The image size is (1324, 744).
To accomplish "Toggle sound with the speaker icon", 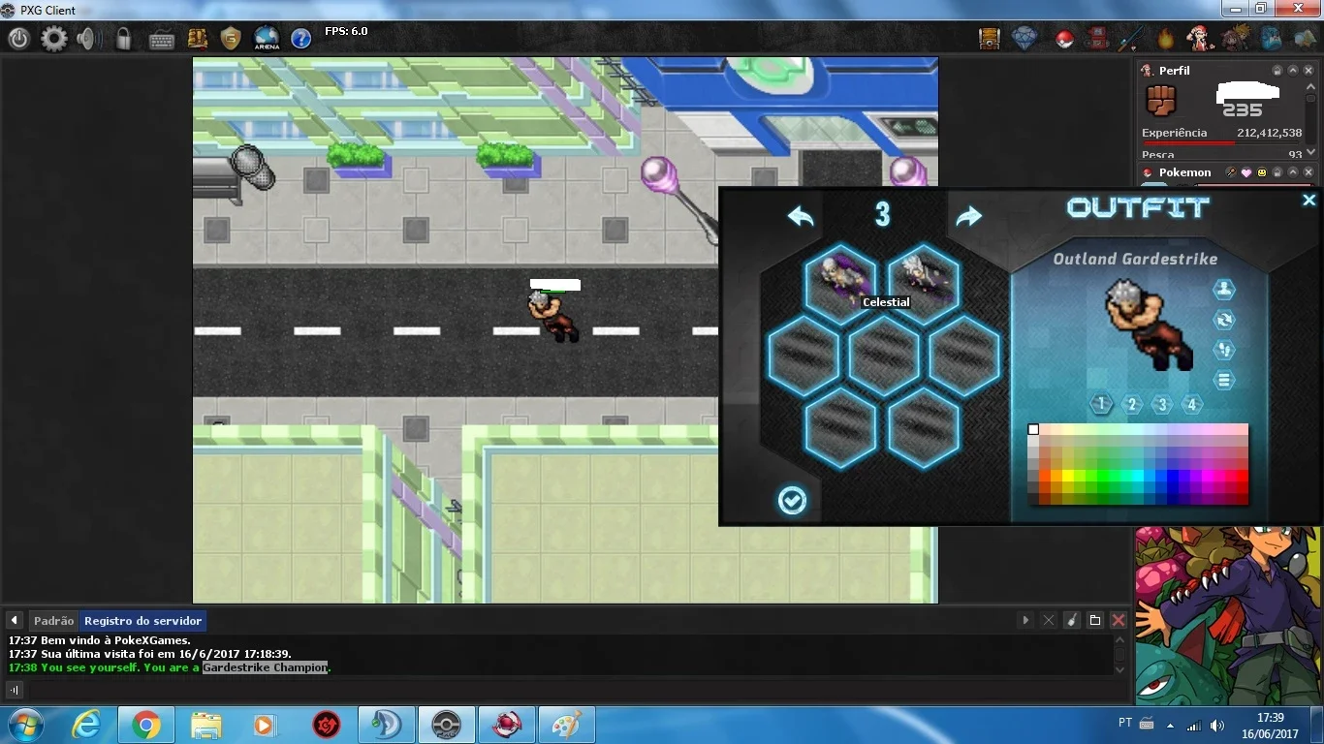I will [89, 39].
